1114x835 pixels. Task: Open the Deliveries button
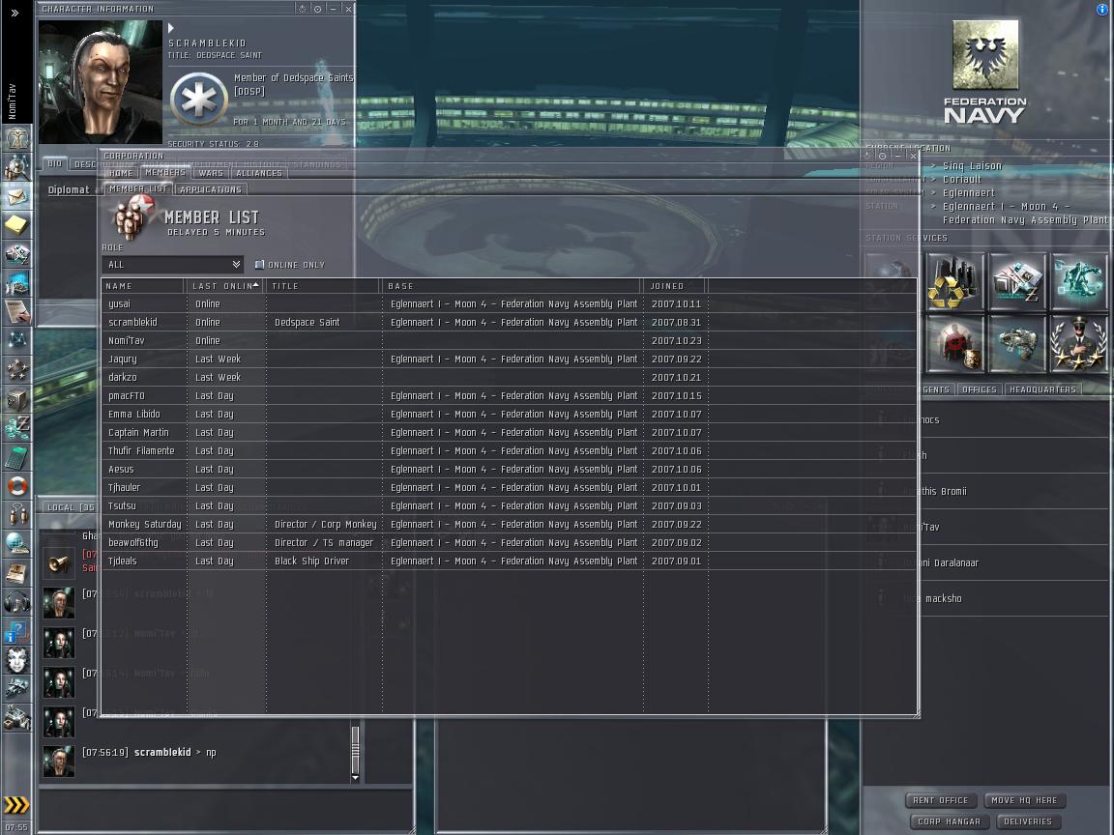(x=1028, y=821)
